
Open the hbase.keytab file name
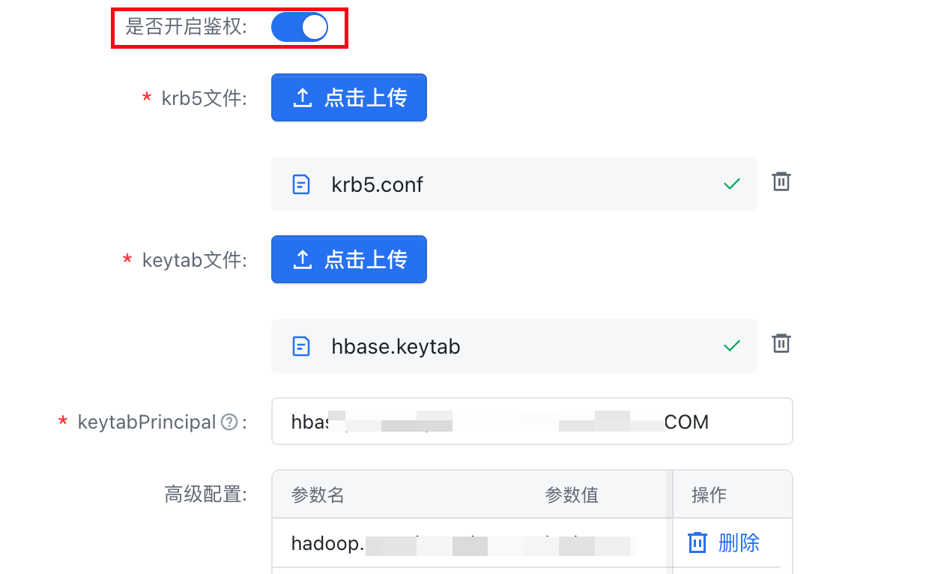point(396,346)
